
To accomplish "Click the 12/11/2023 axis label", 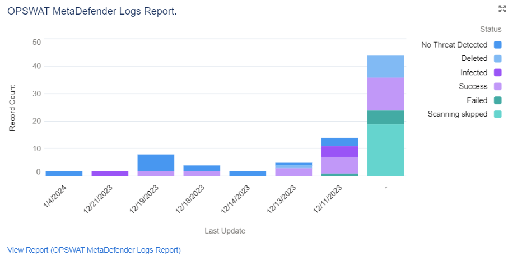I will [x=328, y=199].
